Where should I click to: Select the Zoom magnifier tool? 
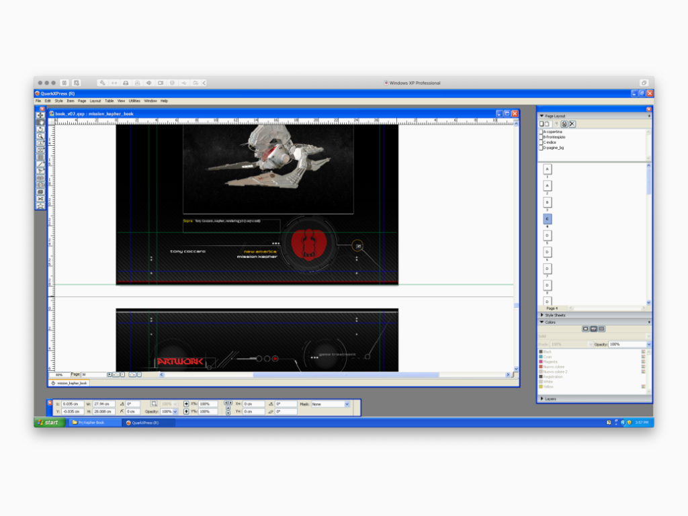coord(40,136)
